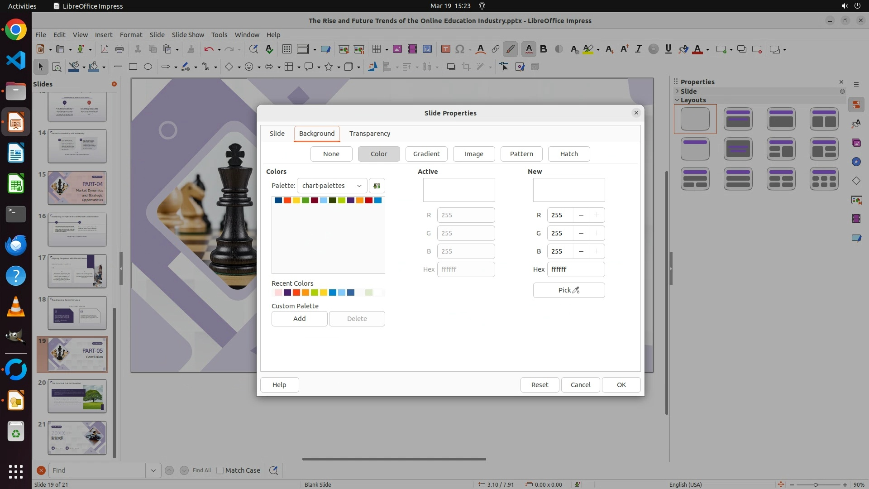Click the Export as PDF icon
This screenshot has width=869, height=489.
pos(105,49)
